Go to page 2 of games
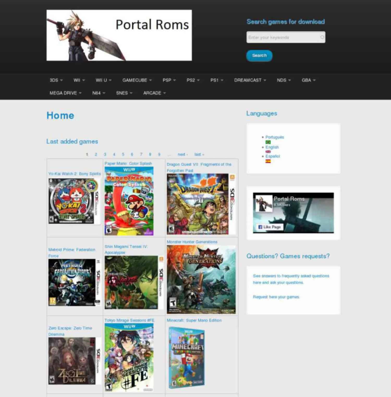Image resolution: width=391 pixels, height=397 pixels. pyautogui.click(x=96, y=154)
